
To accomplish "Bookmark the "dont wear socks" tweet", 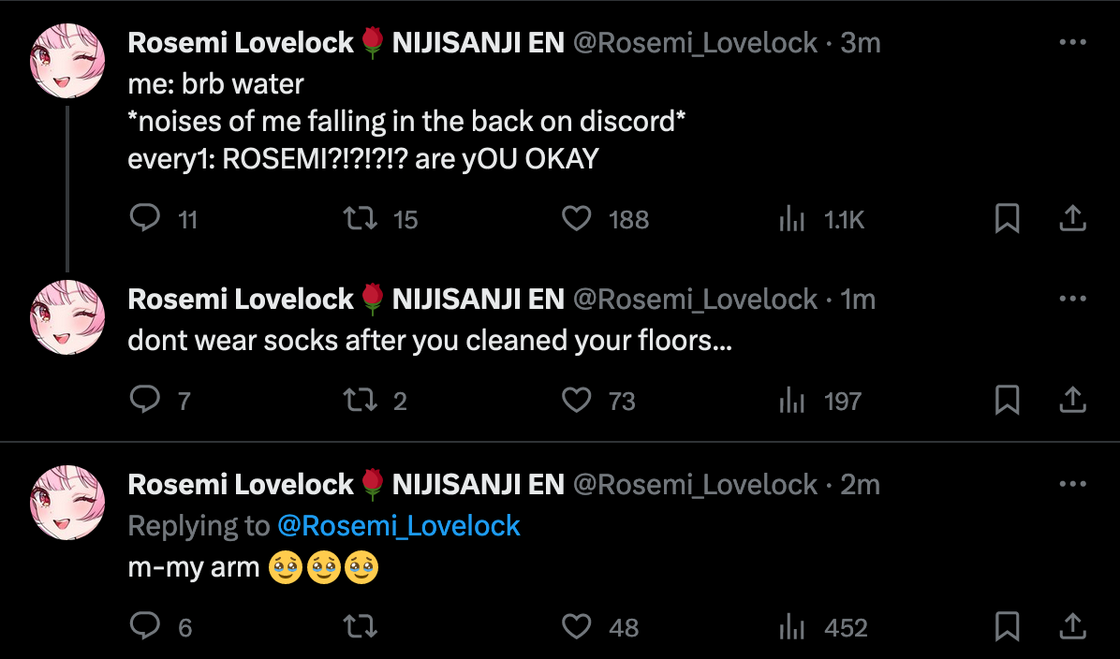I will coord(1007,401).
